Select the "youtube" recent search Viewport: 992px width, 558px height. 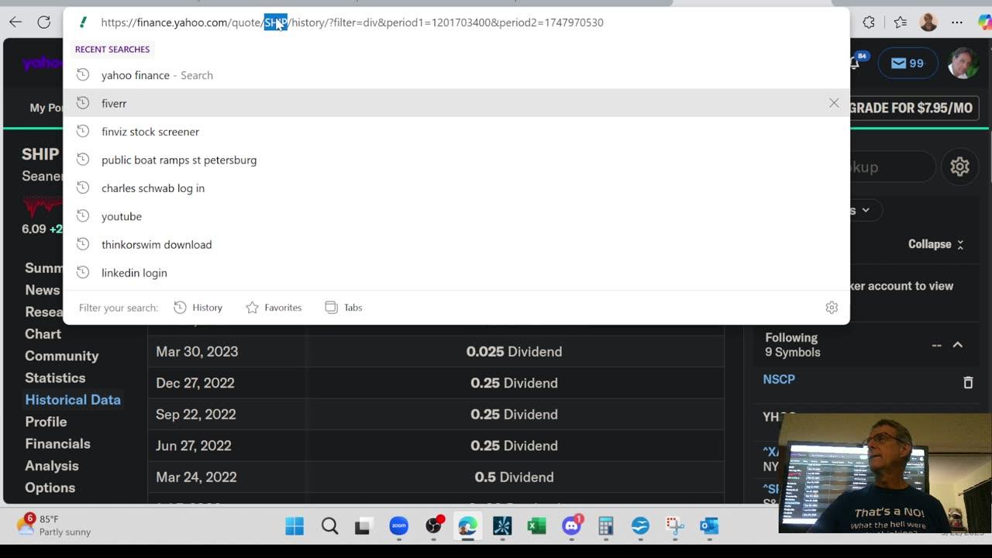pos(456,216)
